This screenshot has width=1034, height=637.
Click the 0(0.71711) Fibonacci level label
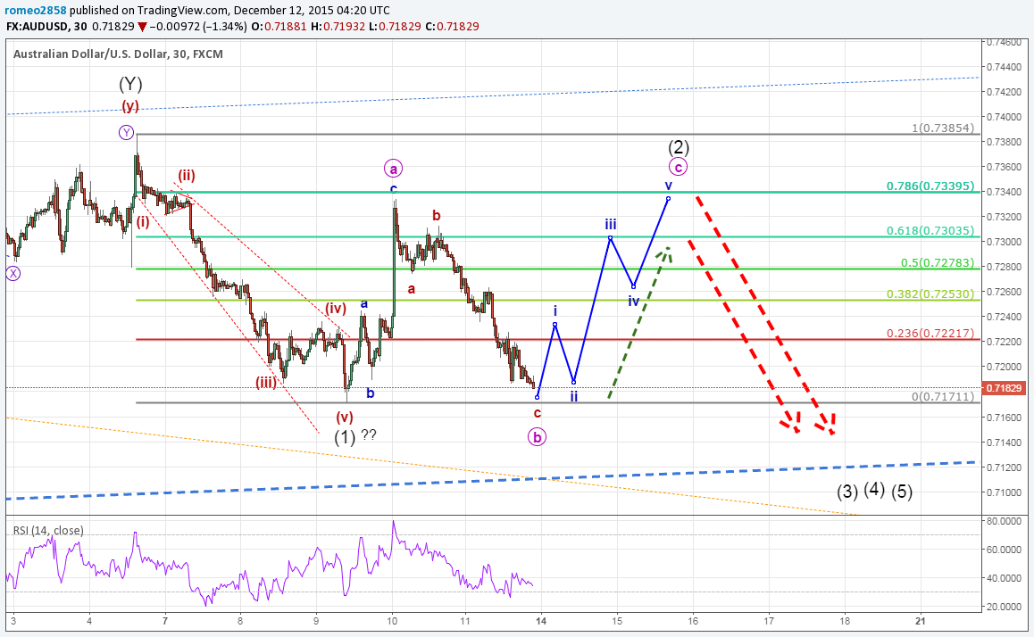pos(943,396)
